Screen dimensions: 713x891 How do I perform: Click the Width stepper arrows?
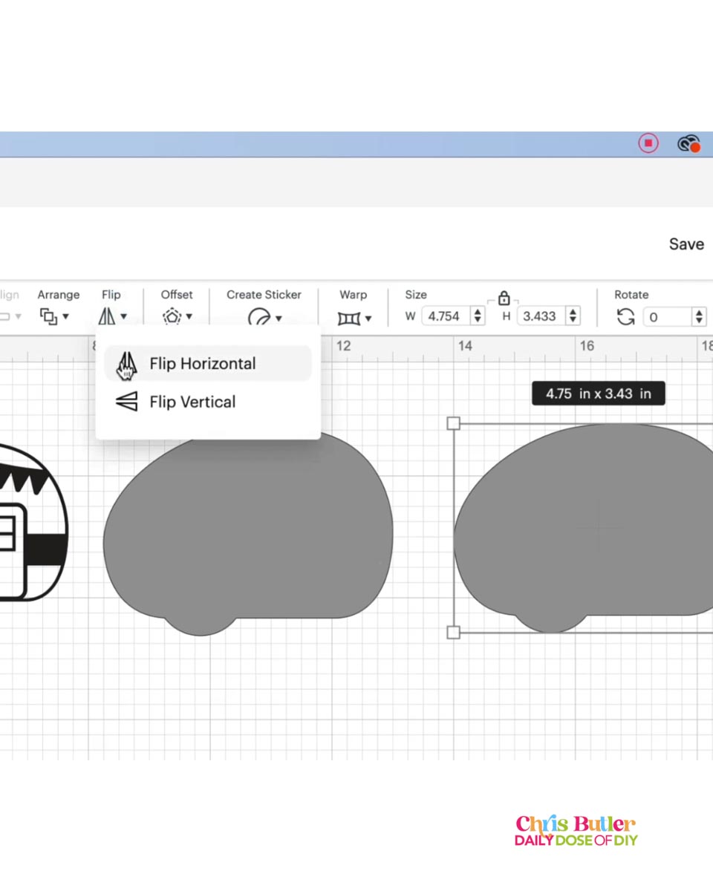click(478, 316)
